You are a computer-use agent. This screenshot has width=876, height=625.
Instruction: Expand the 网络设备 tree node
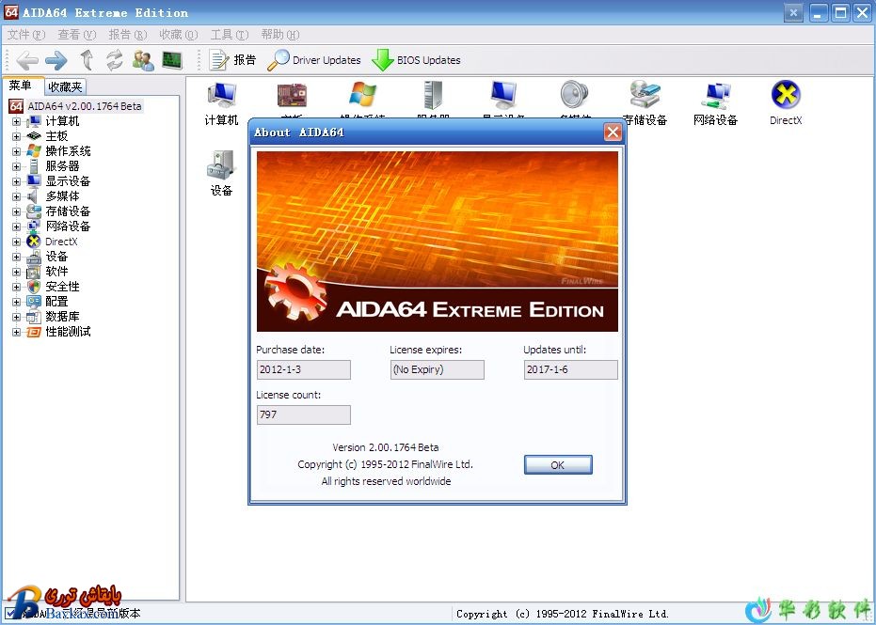click(16, 227)
